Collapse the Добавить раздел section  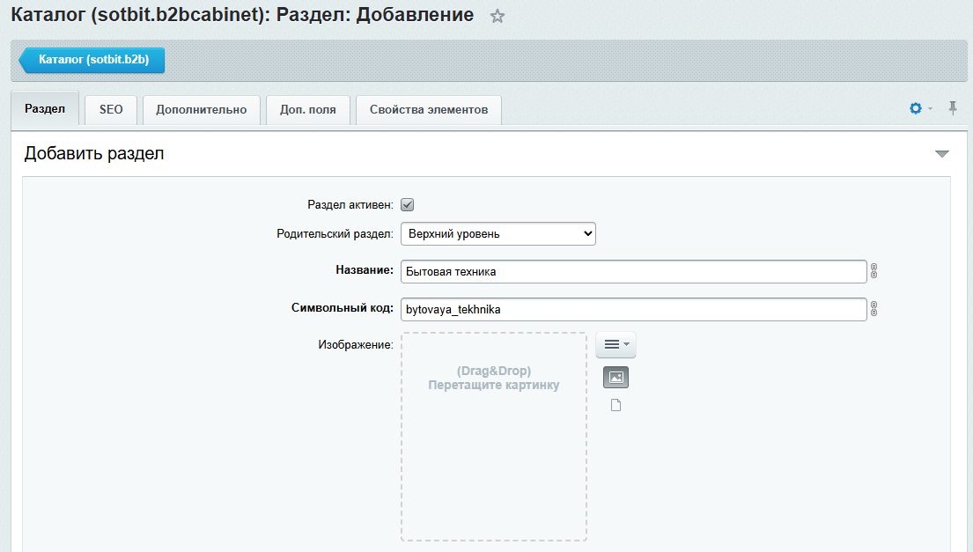click(942, 154)
